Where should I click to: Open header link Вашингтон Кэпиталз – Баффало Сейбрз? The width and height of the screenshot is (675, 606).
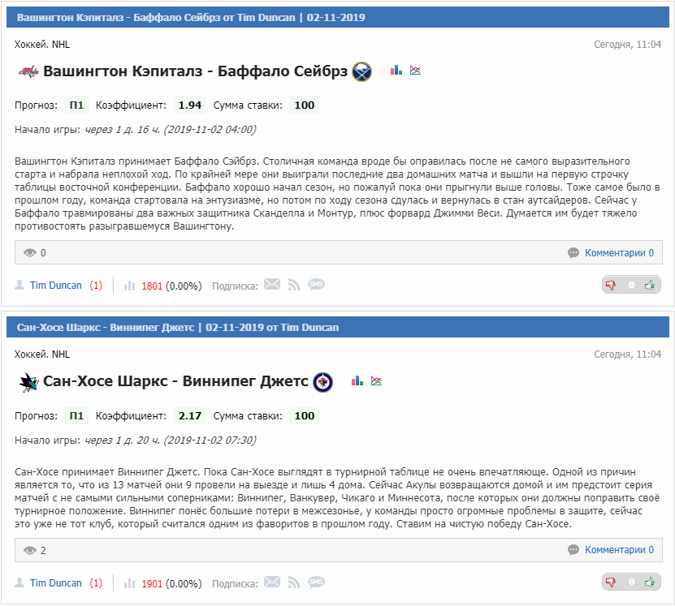click(x=191, y=18)
